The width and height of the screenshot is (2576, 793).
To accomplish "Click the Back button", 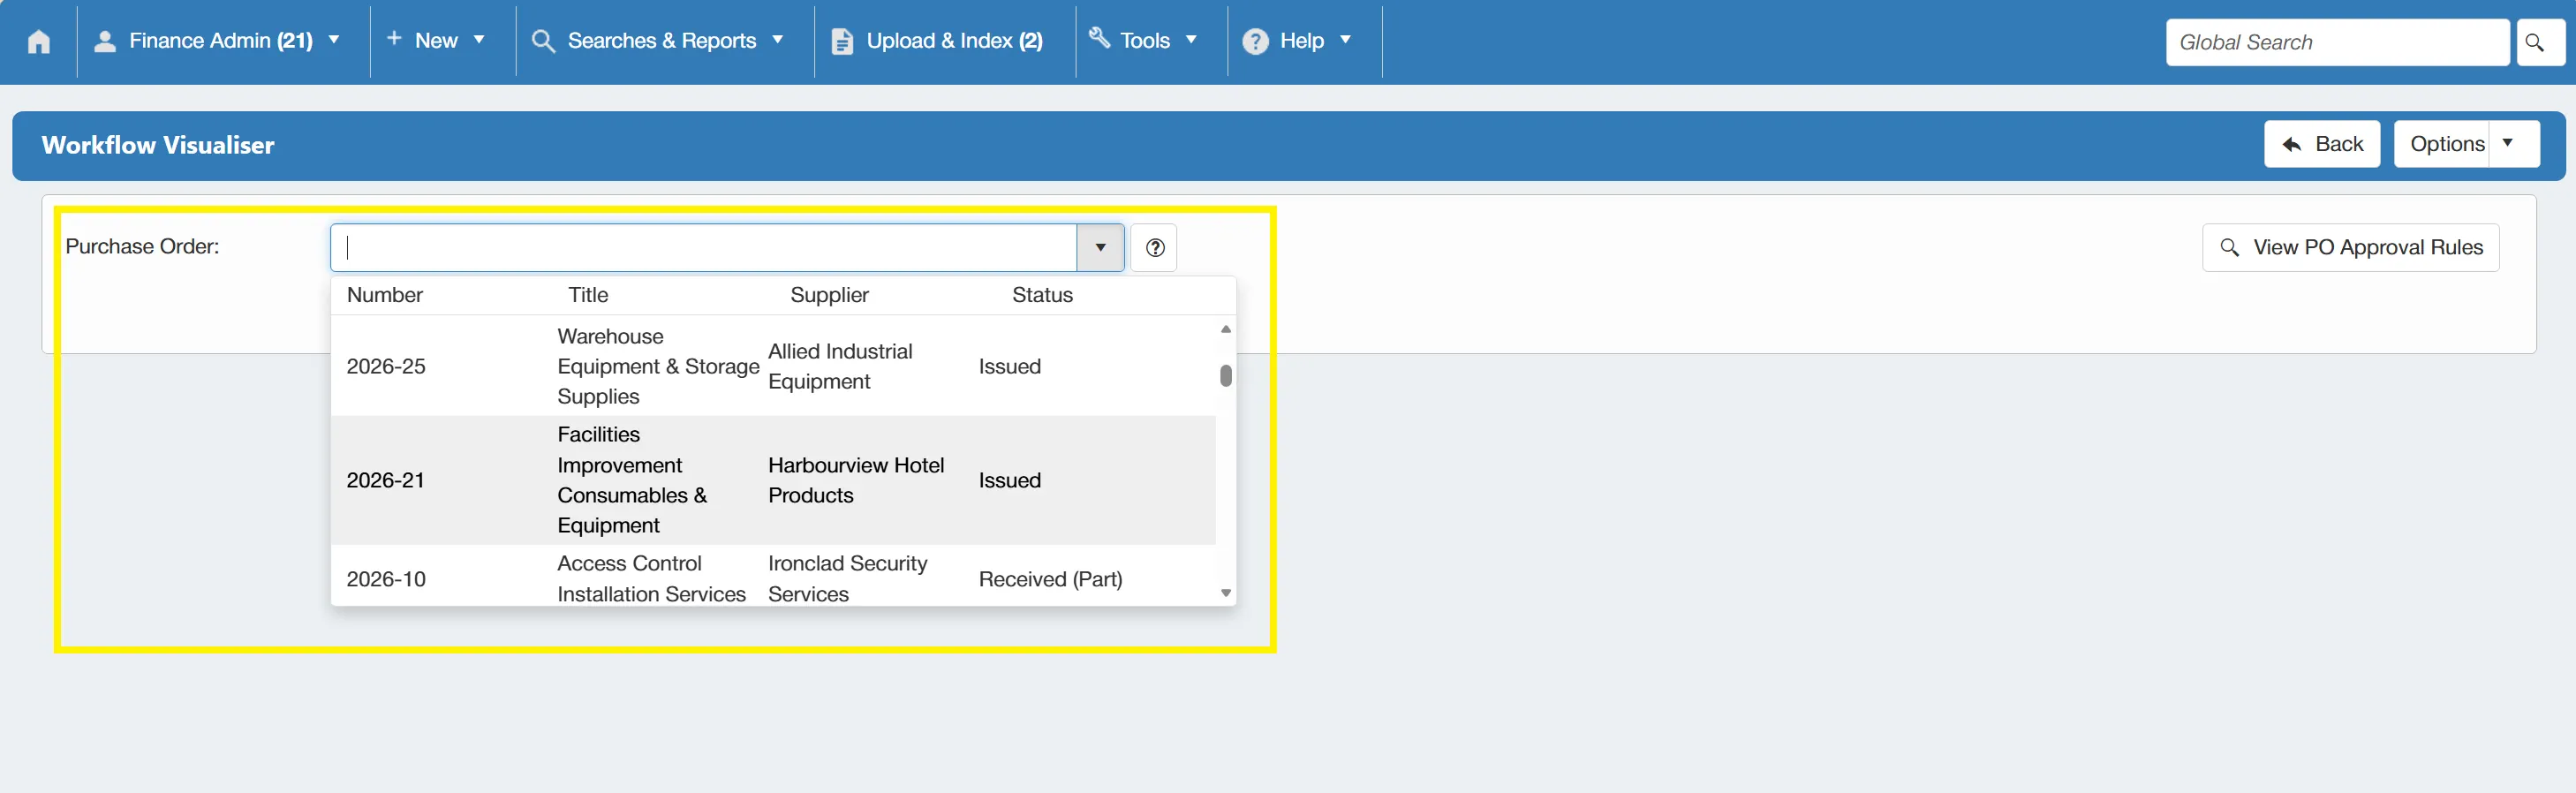I will click(x=2322, y=144).
